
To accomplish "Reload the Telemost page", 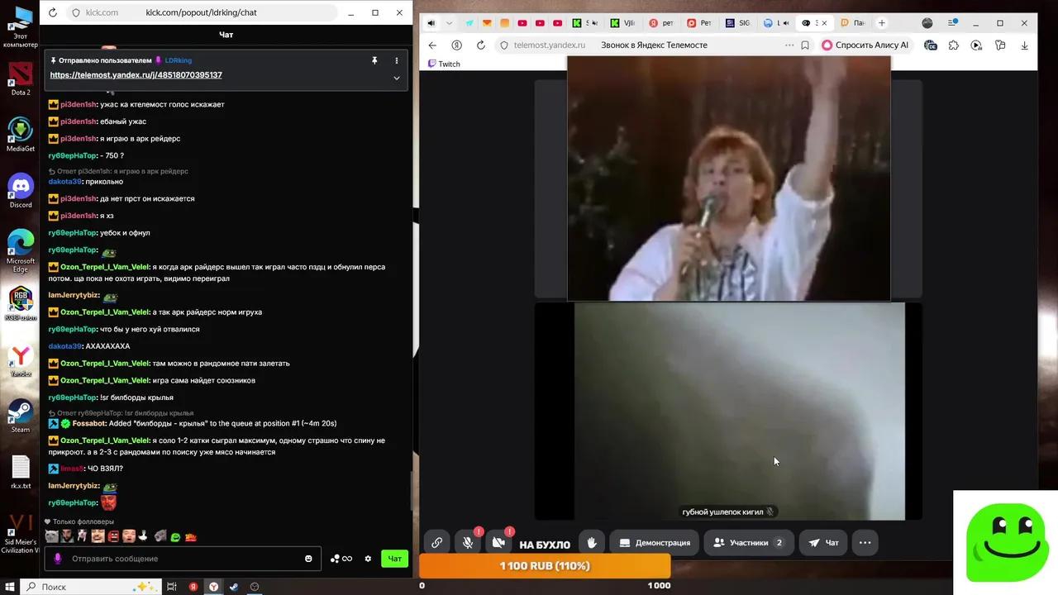I will pos(480,45).
